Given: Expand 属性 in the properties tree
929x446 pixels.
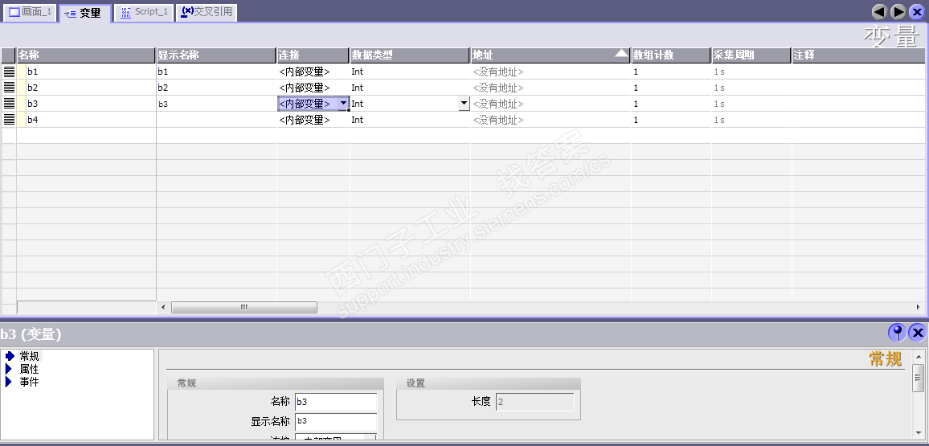Looking at the screenshot, I should [8, 369].
